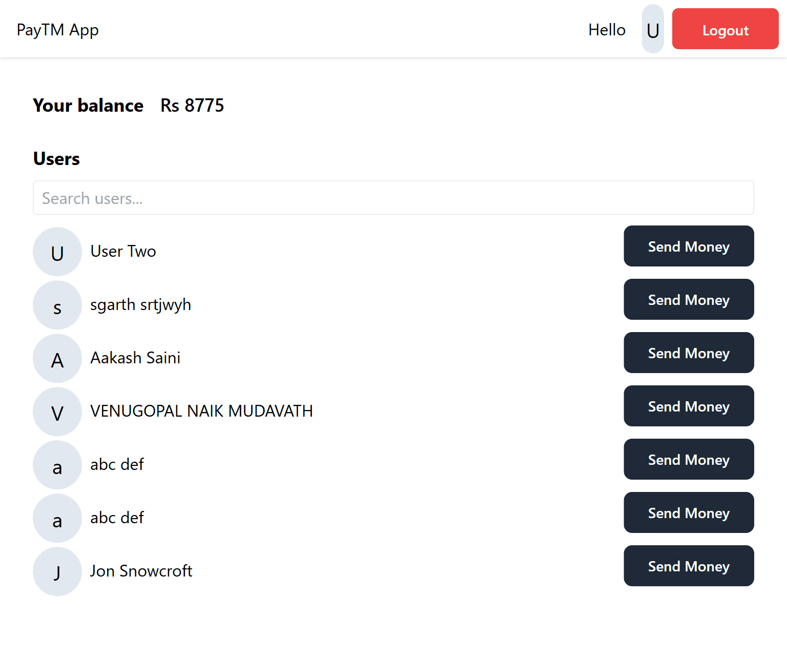787x658 pixels.
Task: Click the Aakash Saini name label
Action: coord(135,358)
